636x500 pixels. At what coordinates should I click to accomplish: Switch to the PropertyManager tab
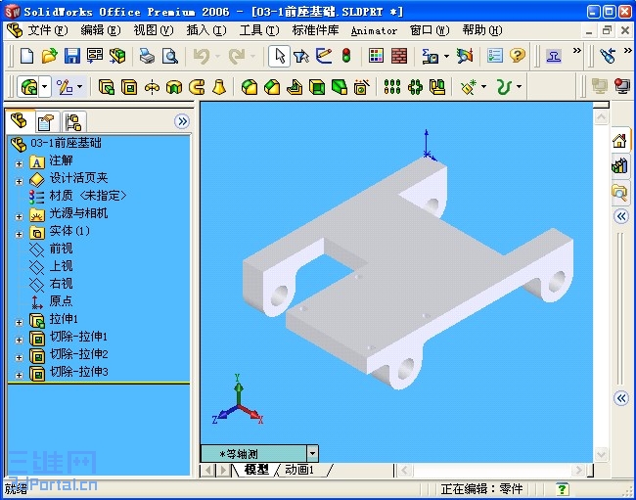pyautogui.click(x=45, y=121)
